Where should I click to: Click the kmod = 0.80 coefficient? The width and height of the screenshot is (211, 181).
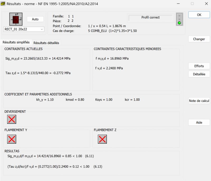[x=75, y=100]
